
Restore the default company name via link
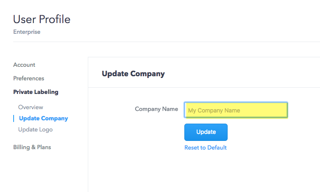tap(205, 148)
